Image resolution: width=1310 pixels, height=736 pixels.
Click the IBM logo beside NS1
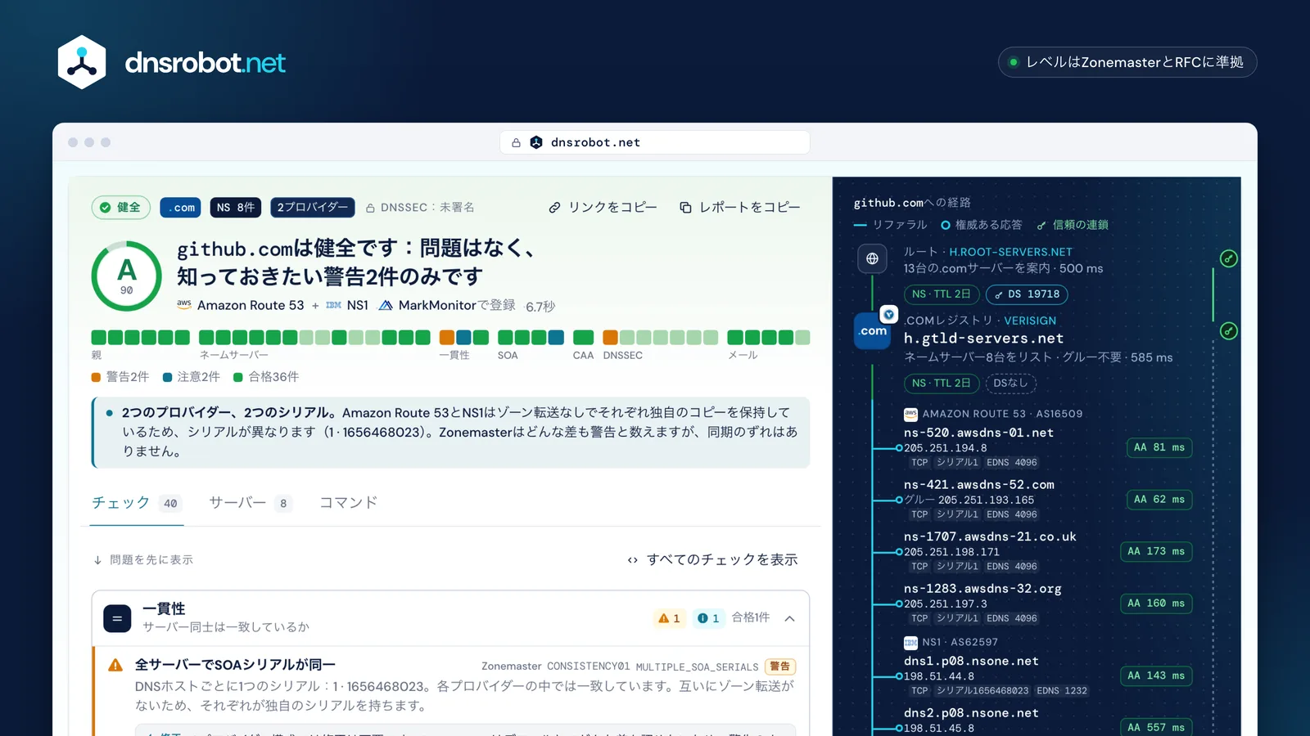pos(333,305)
